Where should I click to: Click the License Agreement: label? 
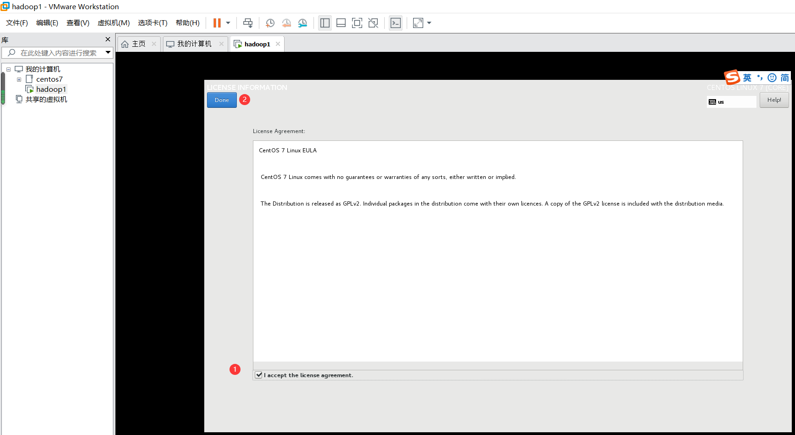pyautogui.click(x=279, y=131)
